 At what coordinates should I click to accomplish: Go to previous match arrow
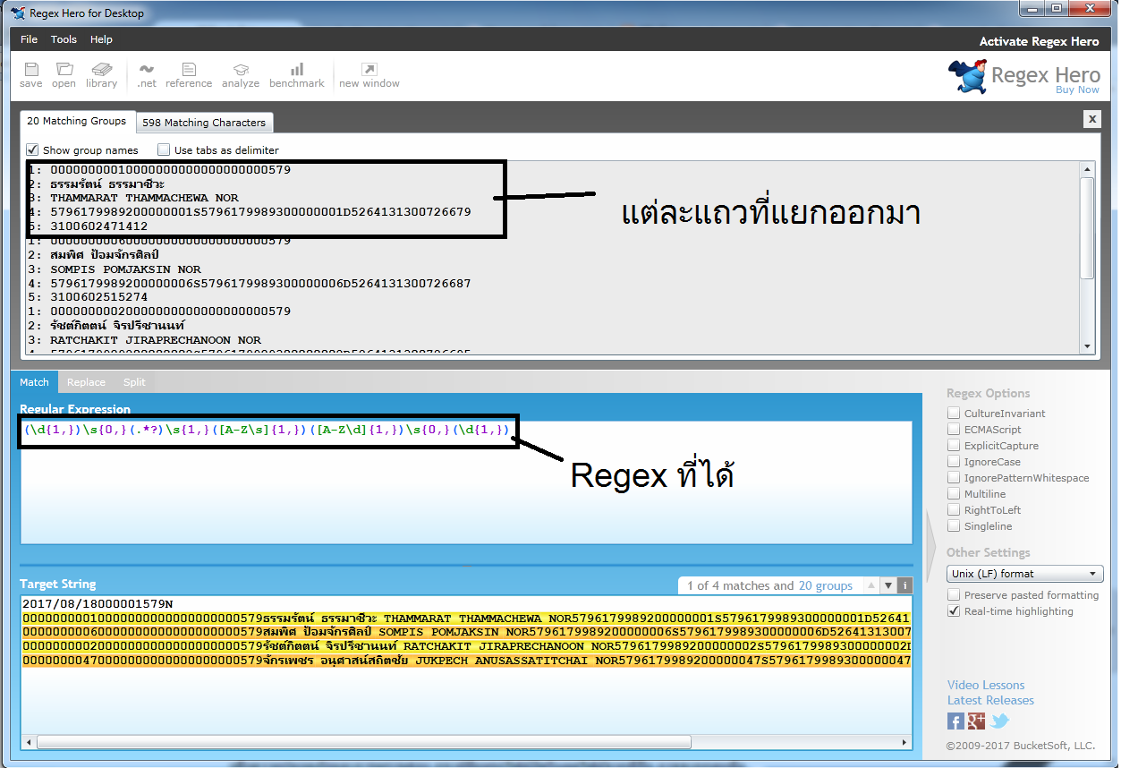click(871, 585)
